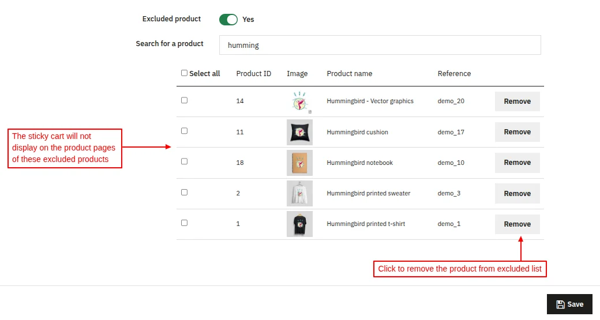Click product ID 18
The width and height of the screenshot is (600, 320).
(x=240, y=163)
